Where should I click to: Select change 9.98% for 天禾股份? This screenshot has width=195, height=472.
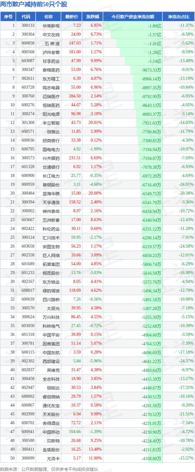(96, 414)
